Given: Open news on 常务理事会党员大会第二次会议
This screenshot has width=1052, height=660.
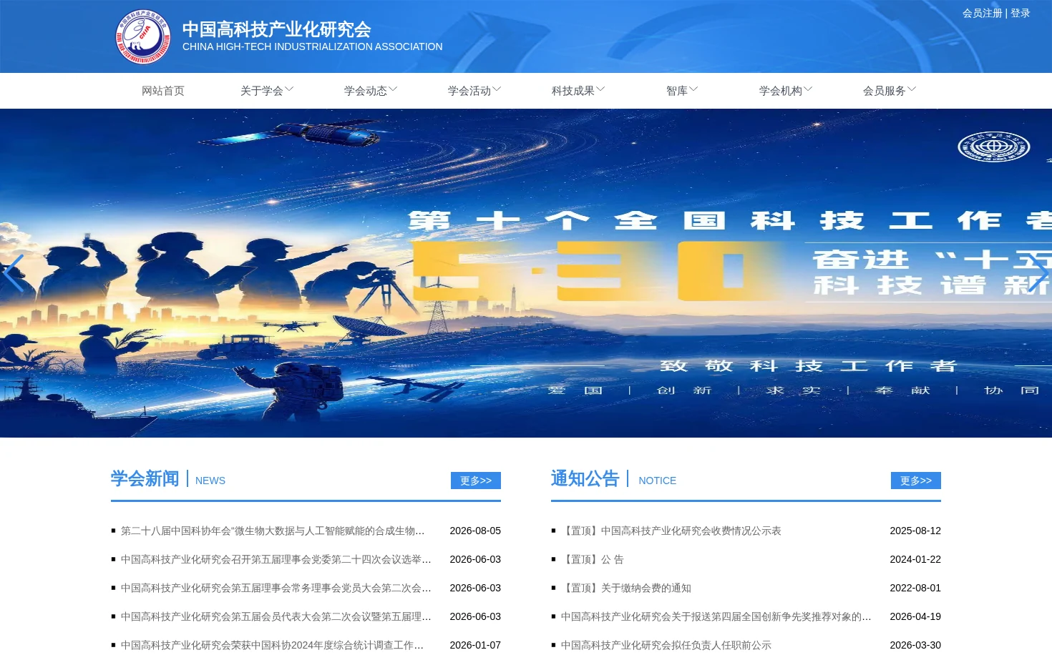Looking at the screenshot, I should [x=276, y=588].
